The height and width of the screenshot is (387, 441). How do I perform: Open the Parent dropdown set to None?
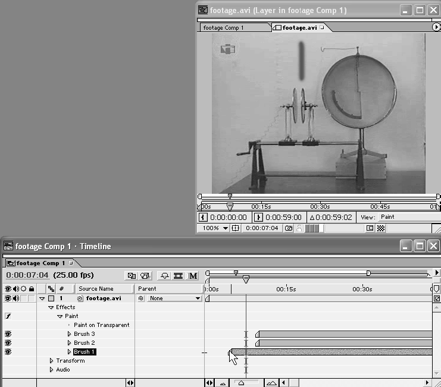pyautogui.click(x=174, y=298)
